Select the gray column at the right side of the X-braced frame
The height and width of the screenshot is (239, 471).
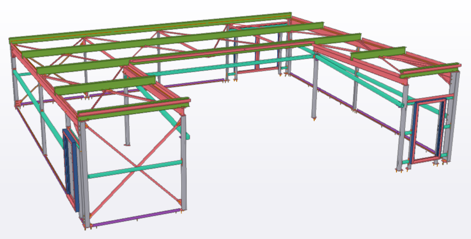[x=183, y=162]
